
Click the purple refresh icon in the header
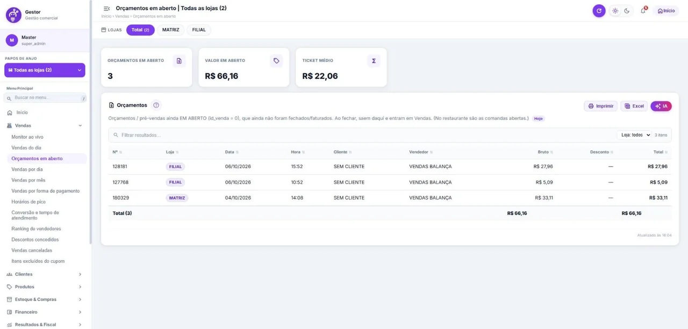tap(599, 11)
